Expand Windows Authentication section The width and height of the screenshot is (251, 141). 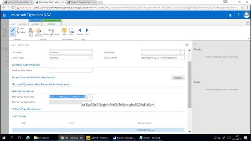coord(26,65)
